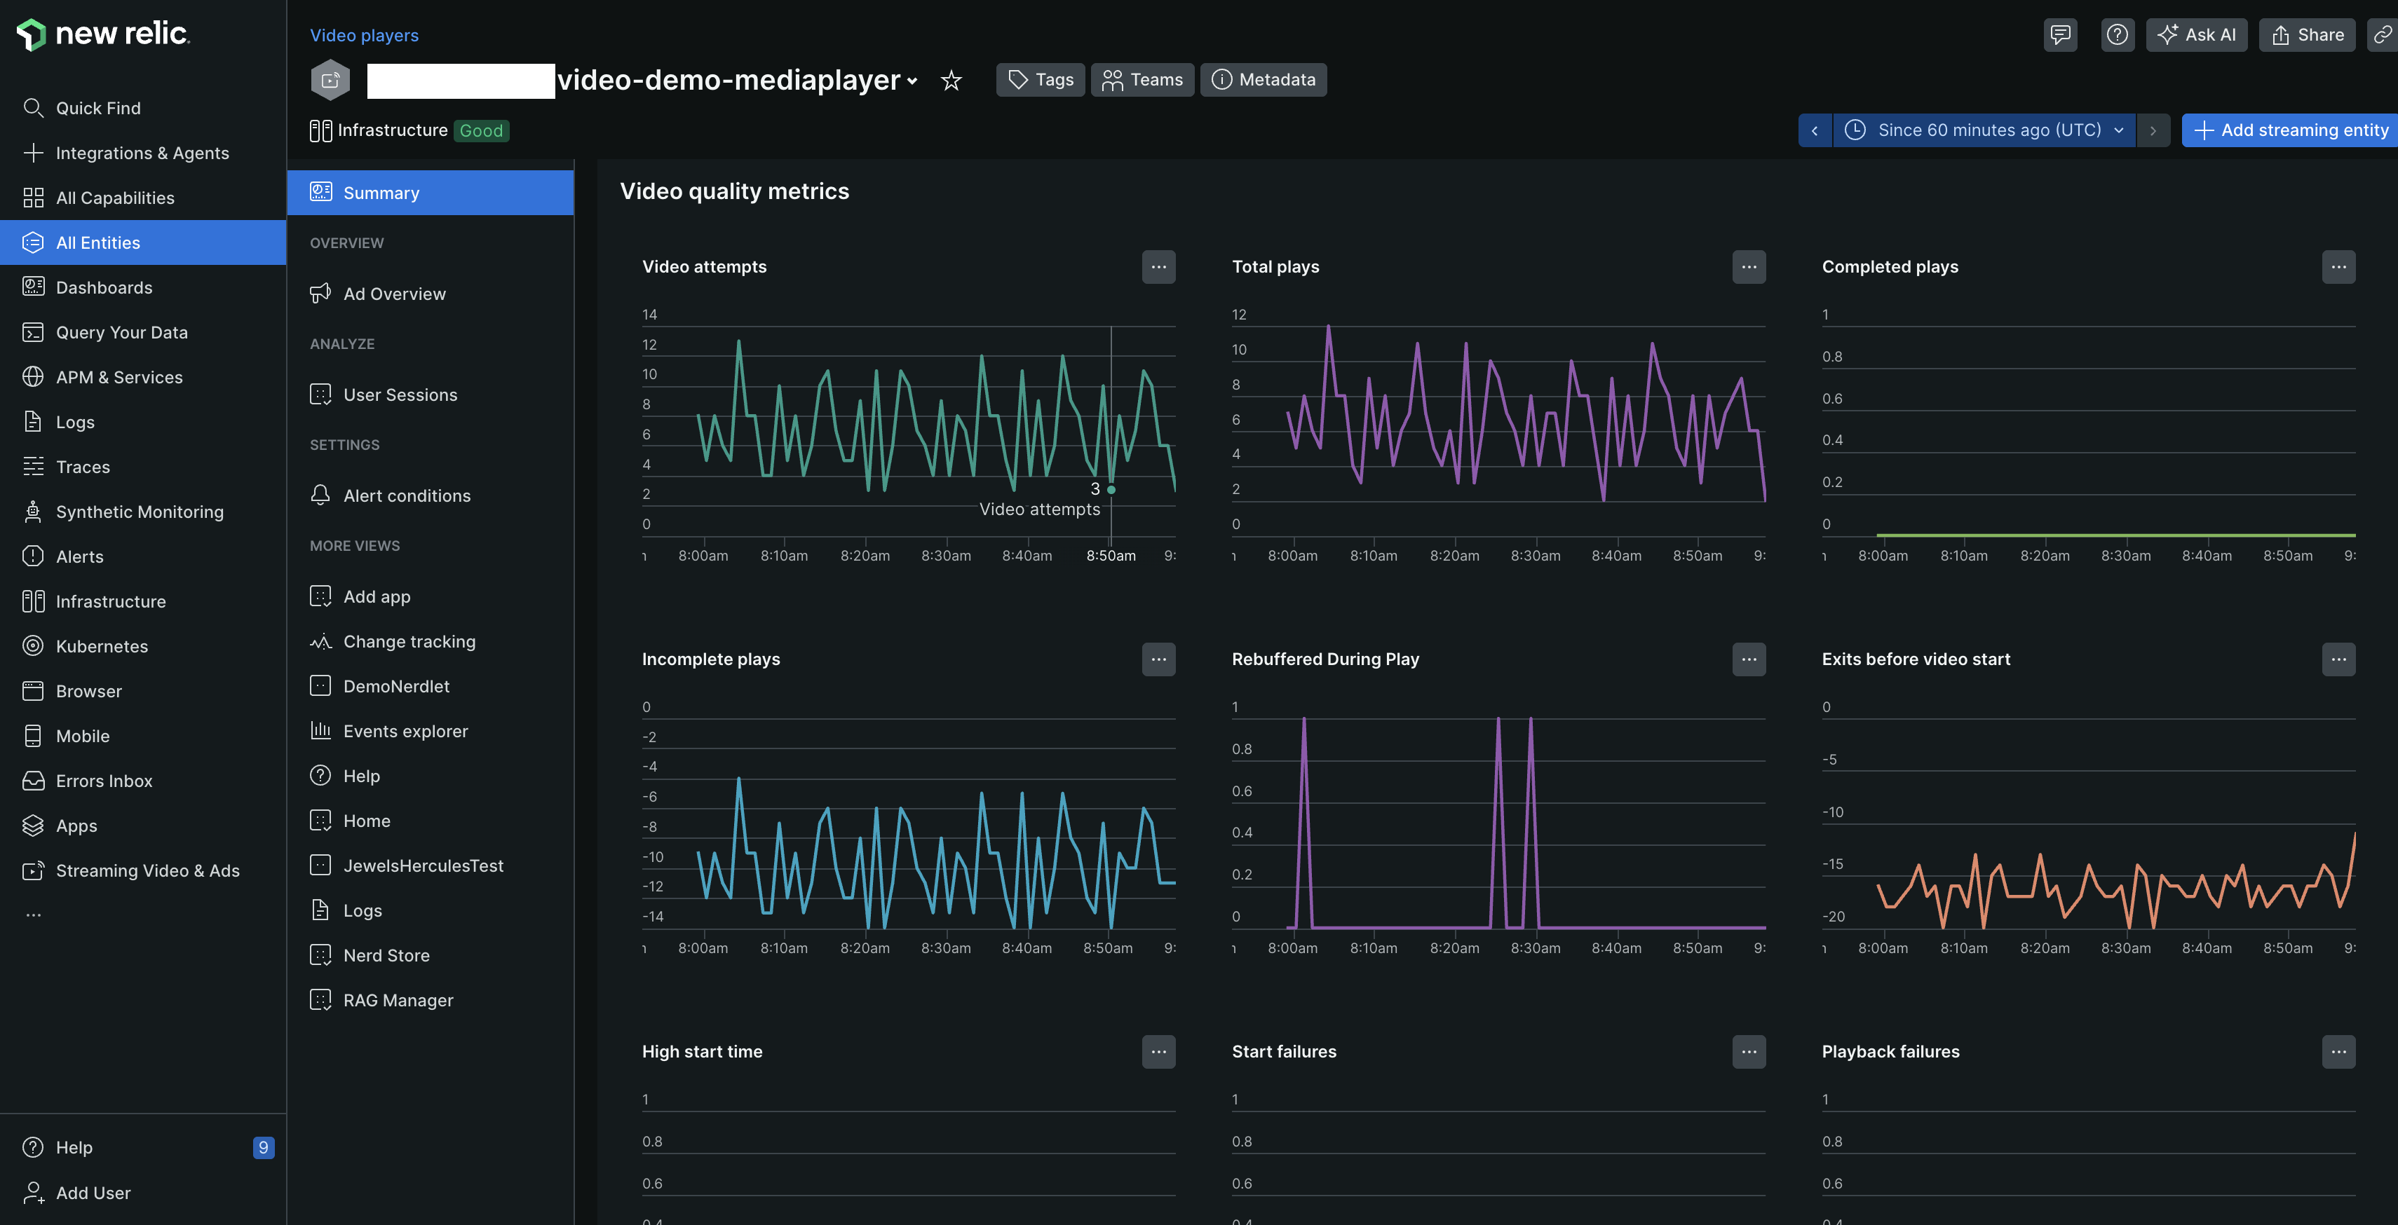The image size is (2398, 1225).
Task: Open Quick Find search
Action: [97, 108]
